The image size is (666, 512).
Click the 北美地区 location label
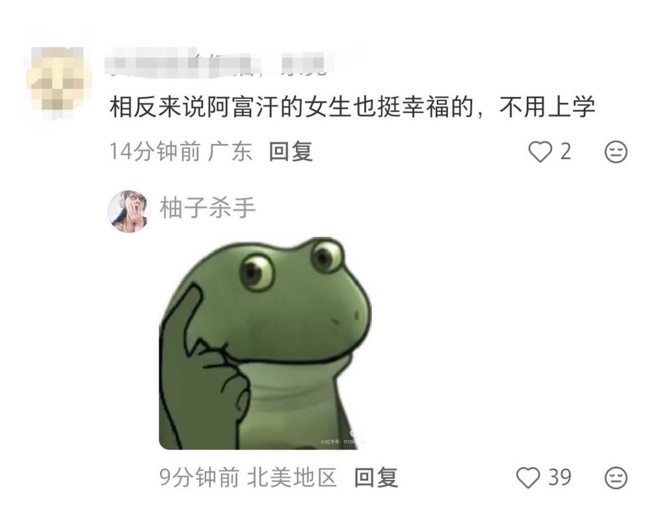click(292, 478)
